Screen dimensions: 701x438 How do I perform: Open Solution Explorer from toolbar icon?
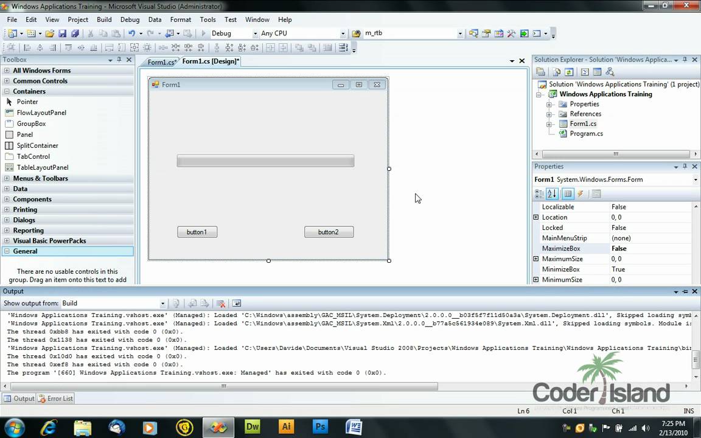pos(473,33)
